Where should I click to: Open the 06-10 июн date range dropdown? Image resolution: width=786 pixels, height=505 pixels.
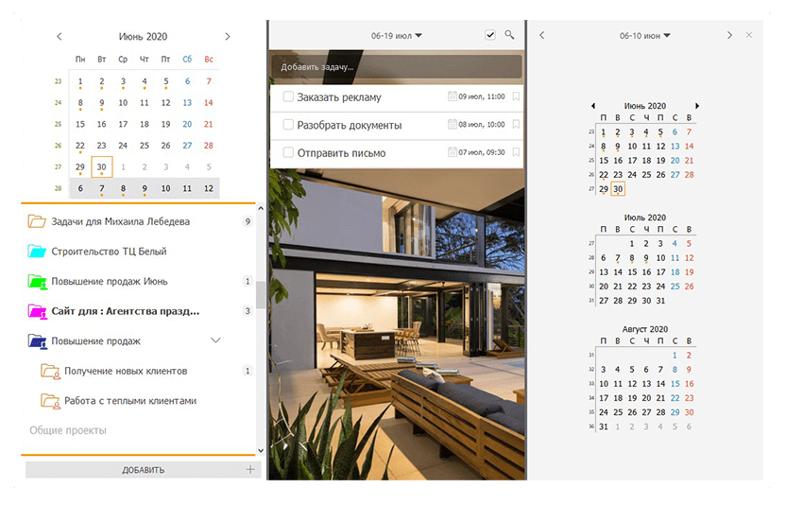tap(644, 36)
